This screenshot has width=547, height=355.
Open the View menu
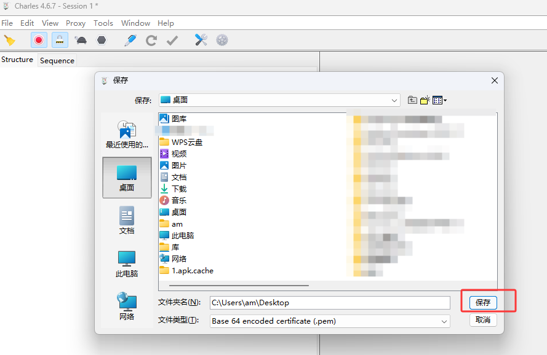coord(50,23)
